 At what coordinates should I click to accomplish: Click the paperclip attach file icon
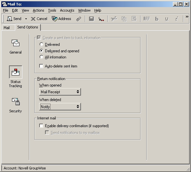(79, 19)
